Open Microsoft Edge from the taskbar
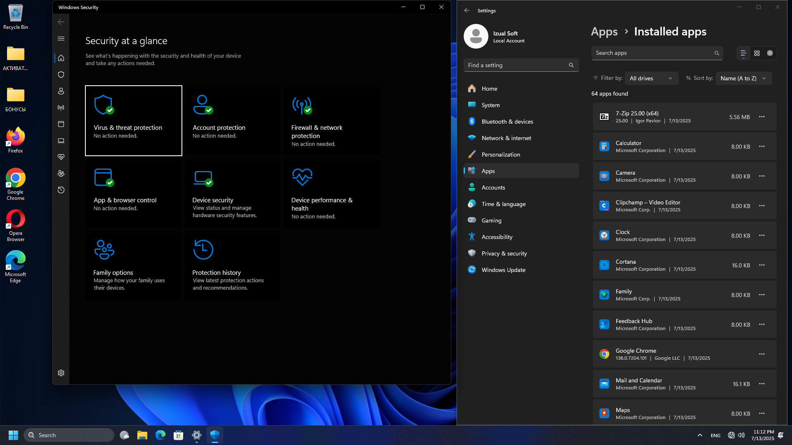Screen dimensions: 792x445 [160, 435]
